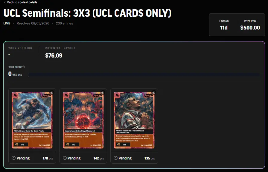Toggle eye icon on Arsenal vs Atletico card
The width and height of the screenshot is (268, 172).
pos(103,93)
